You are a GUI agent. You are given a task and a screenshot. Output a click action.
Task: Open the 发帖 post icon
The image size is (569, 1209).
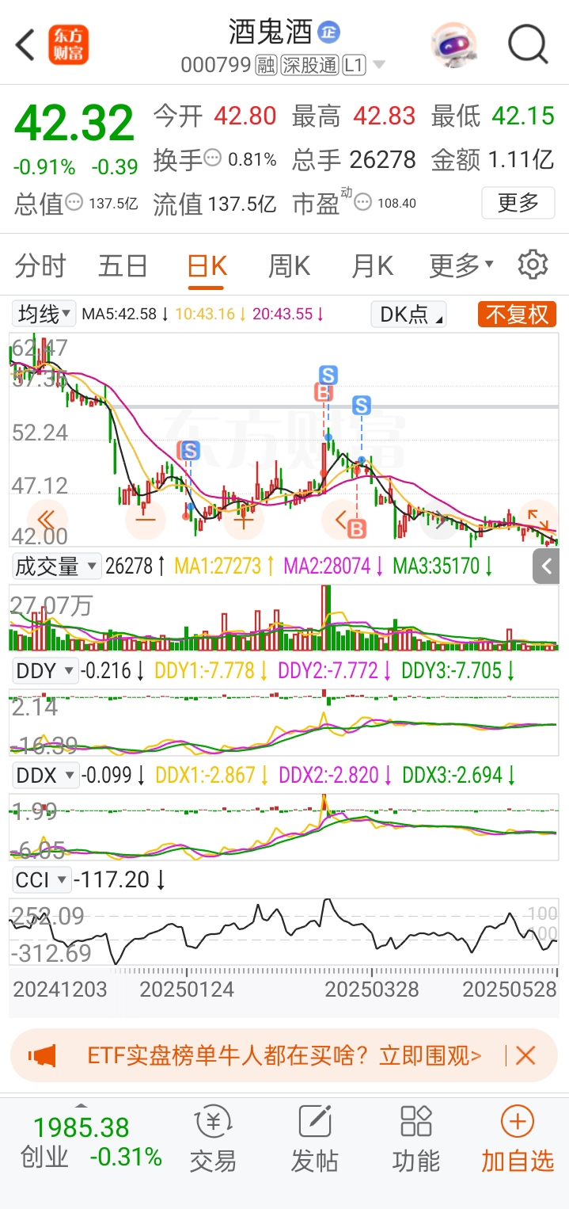(314, 1139)
